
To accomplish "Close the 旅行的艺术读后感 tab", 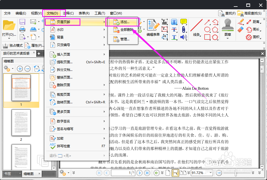I will point(34,53).
